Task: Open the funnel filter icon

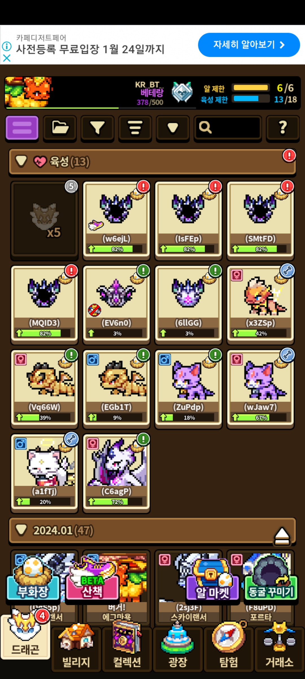Action: click(x=97, y=128)
